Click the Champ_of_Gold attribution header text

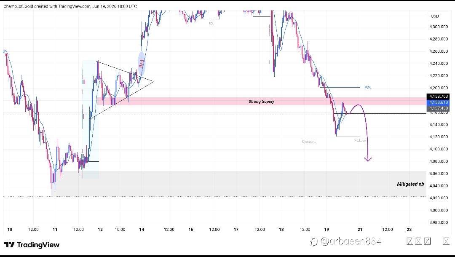click(x=70, y=6)
